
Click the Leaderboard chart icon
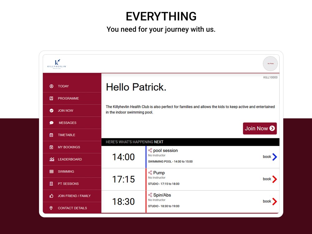[52, 159]
